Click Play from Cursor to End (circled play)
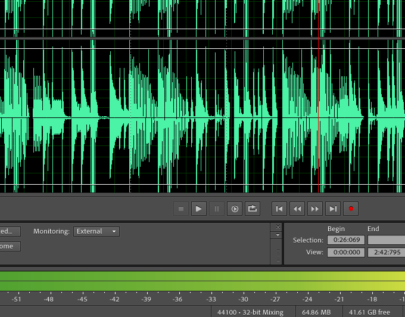The height and width of the screenshot is (317, 405). (235, 209)
